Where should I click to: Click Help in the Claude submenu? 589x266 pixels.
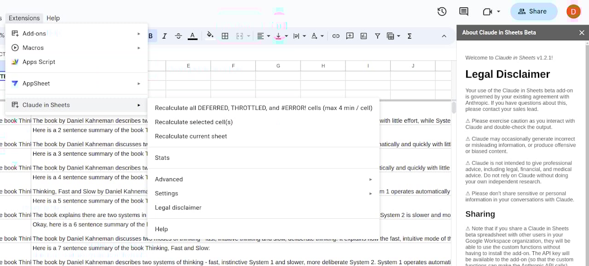pyautogui.click(x=264, y=229)
